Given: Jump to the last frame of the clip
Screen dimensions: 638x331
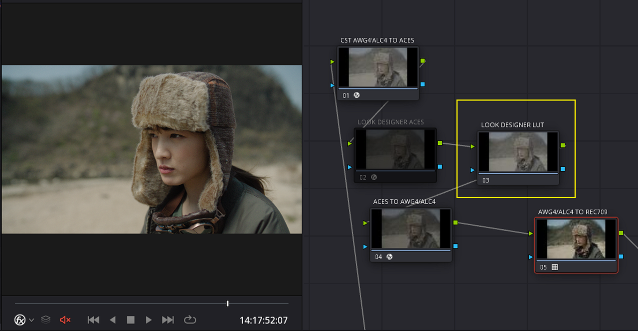Looking at the screenshot, I should (168, 320).
